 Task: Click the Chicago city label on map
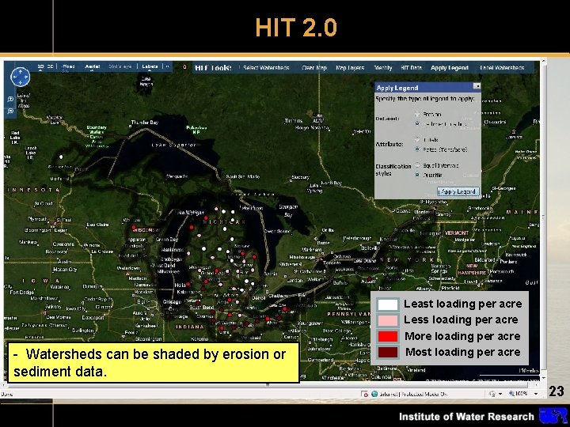pyautogui.click(x=172, y=302)
